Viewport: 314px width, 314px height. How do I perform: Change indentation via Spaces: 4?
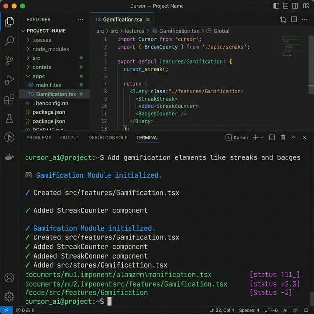(x=249, y=310)
